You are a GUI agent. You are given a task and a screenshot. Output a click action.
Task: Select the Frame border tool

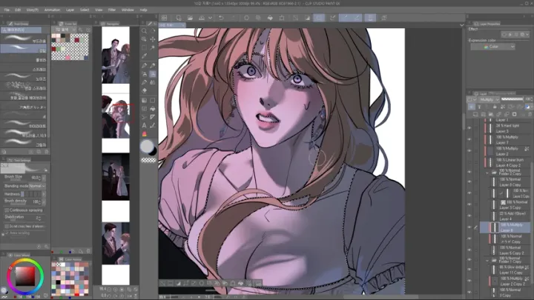tap(144, 109)
